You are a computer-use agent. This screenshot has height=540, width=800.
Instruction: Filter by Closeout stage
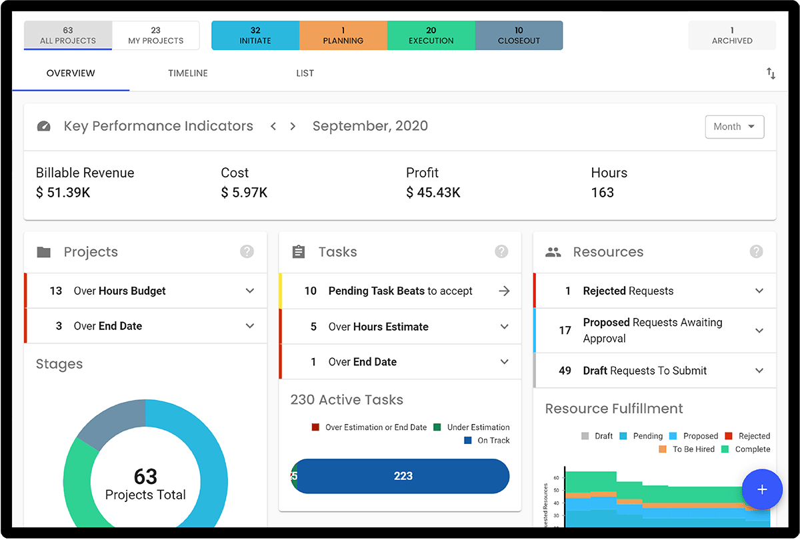(x=519, y=35)
